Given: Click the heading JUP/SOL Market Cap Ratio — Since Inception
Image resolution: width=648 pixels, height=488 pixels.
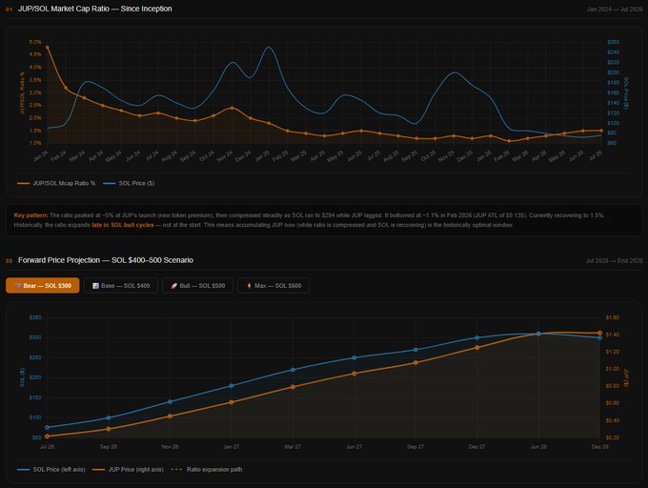Looking at the screenshot, I should 95,9.
